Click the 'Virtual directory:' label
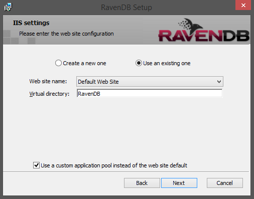 point(49,94)
